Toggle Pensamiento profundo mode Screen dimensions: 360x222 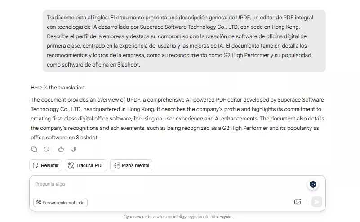tap(60, 203)
